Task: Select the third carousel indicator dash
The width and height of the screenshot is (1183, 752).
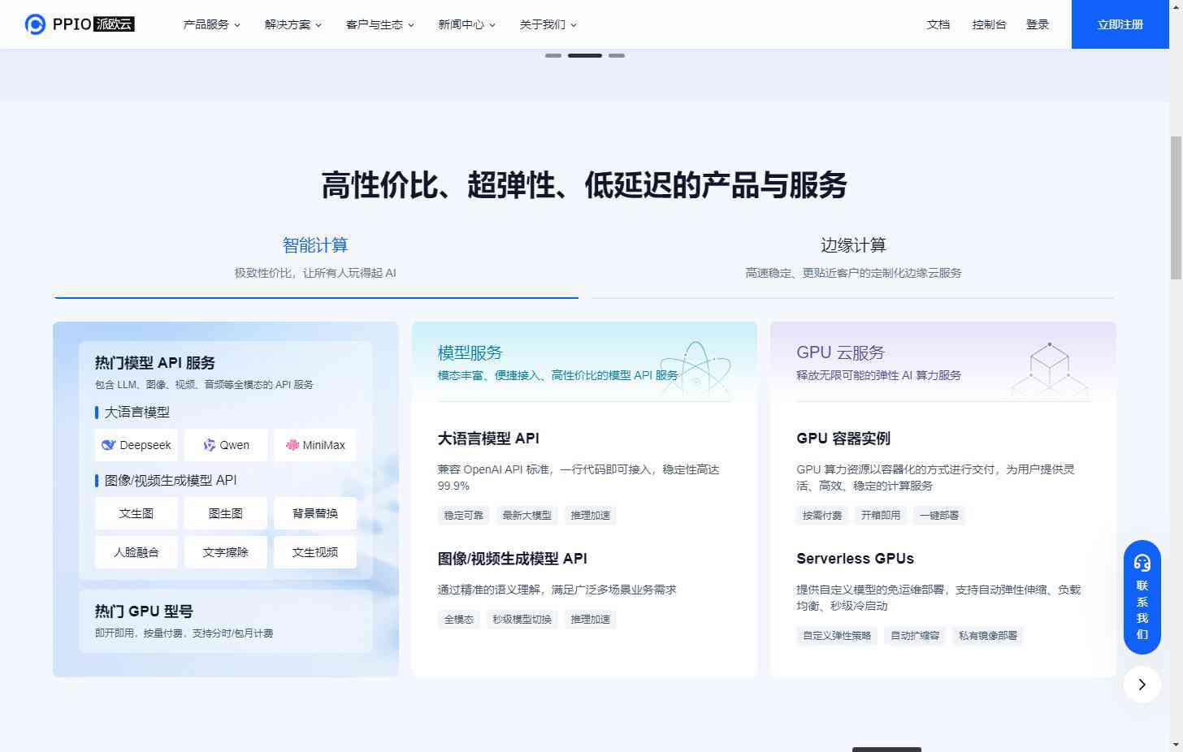Action: tap(617, 55)
